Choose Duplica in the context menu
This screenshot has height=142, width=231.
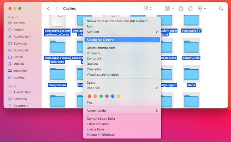pyautogui.click(x=122, y=64)
